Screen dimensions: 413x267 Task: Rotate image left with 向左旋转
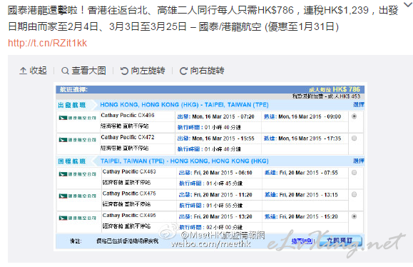point(143,71)
